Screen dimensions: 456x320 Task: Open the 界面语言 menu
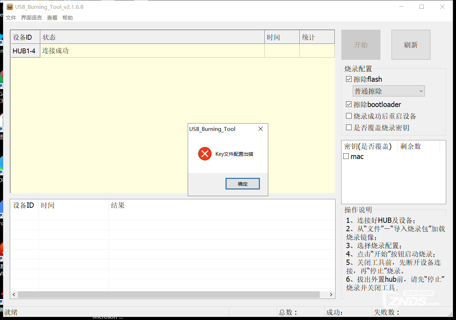coord(31,18)
